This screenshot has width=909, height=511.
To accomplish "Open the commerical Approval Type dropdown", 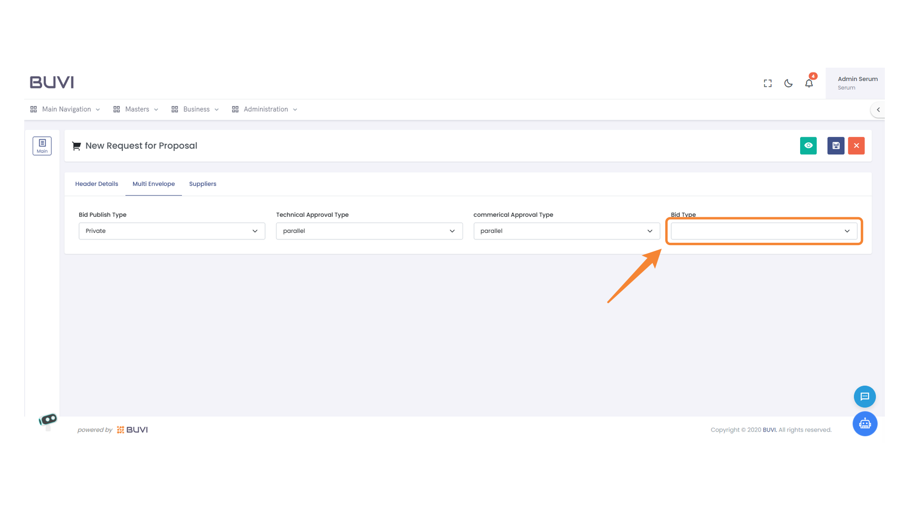I will 567,231.
